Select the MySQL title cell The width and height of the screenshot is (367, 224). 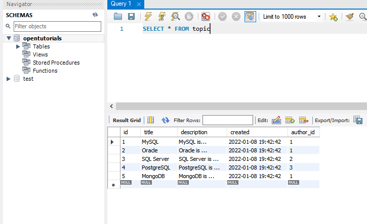[159, 142]
